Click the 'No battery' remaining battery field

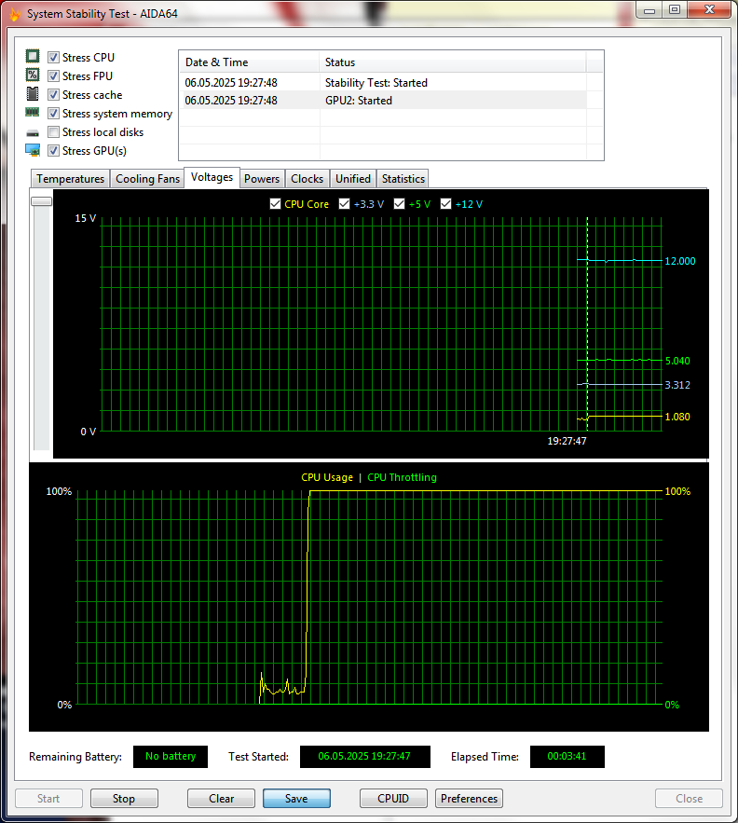pos(171,756)
